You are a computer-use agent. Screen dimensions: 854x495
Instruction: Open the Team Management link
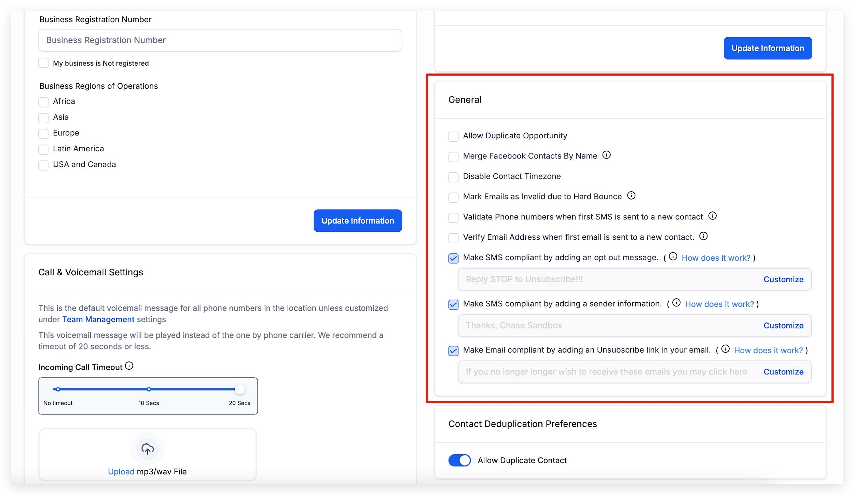coord(98,319)
